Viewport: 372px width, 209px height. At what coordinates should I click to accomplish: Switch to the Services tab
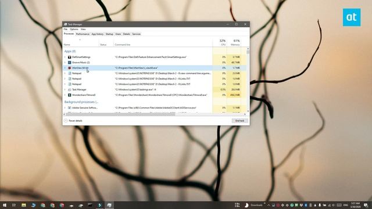(137, 34)
